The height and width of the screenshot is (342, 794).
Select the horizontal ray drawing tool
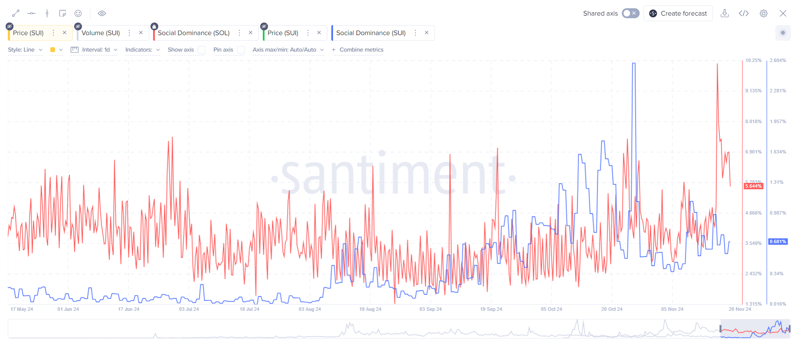click(31, 13)
